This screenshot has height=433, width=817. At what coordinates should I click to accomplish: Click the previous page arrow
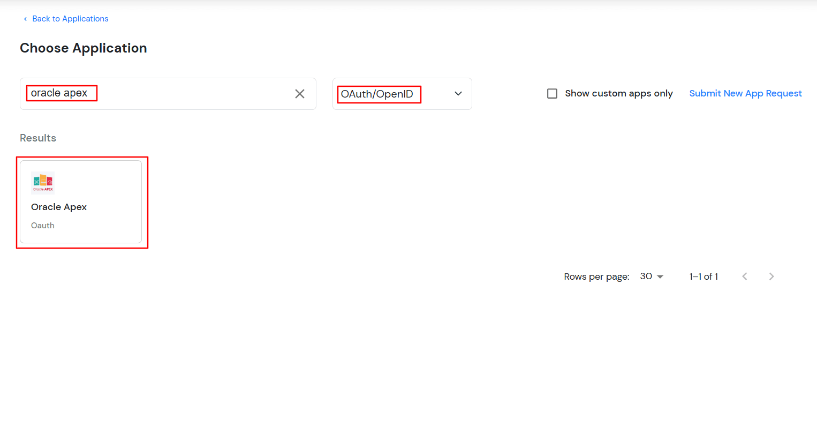click(745, 276)
